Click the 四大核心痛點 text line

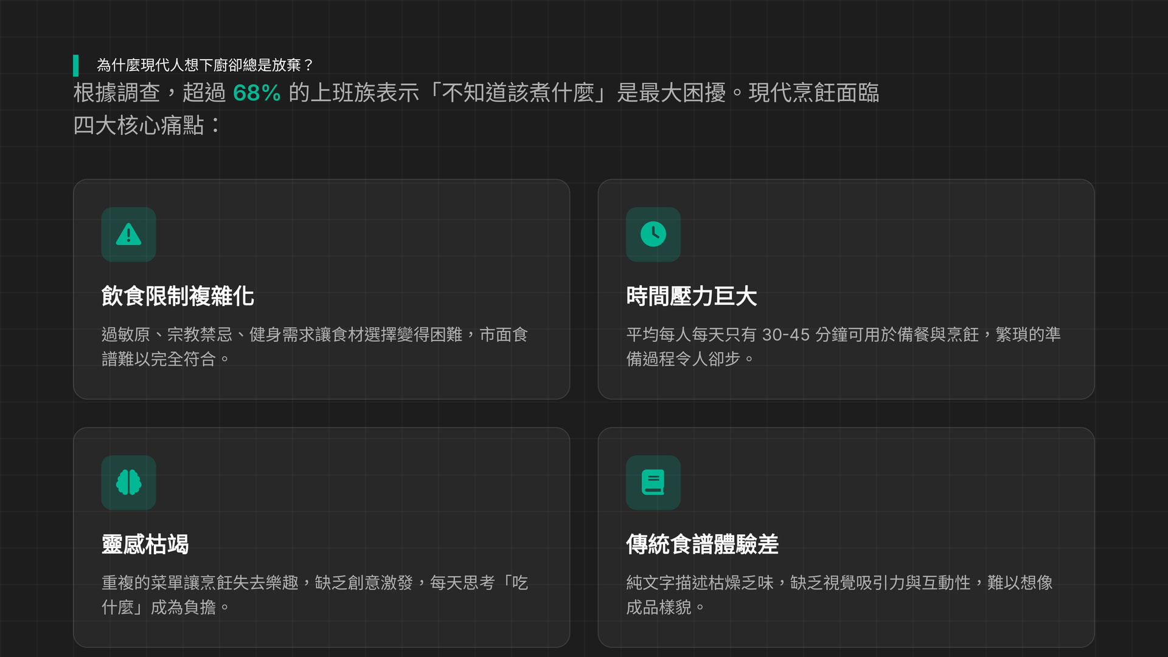[x=146, y=125]
